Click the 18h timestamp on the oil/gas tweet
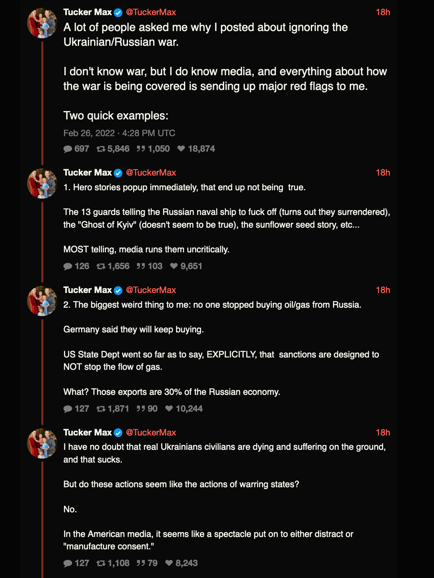The height and width of the screenshot is (578, 434). point(383,290)
